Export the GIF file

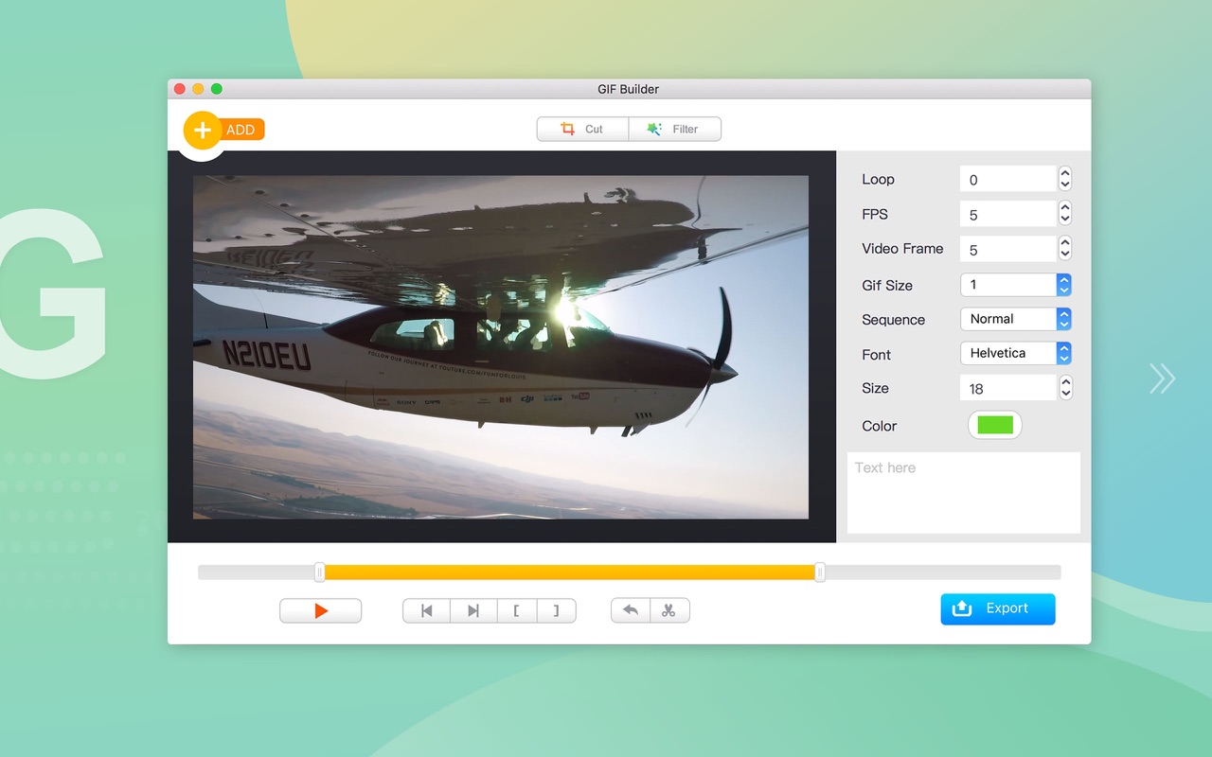tap(997, 608)
